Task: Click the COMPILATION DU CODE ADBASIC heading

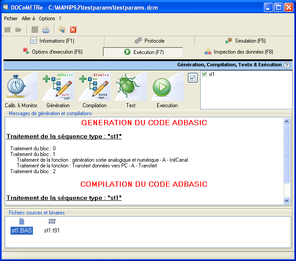Action: 144,184
